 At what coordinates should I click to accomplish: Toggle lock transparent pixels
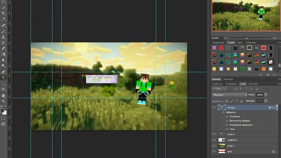click(x=227, y=101)
